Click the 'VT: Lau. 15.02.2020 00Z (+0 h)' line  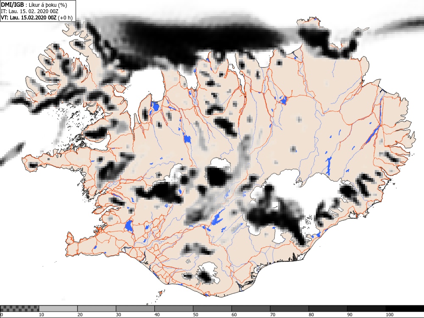coord(36,17)
